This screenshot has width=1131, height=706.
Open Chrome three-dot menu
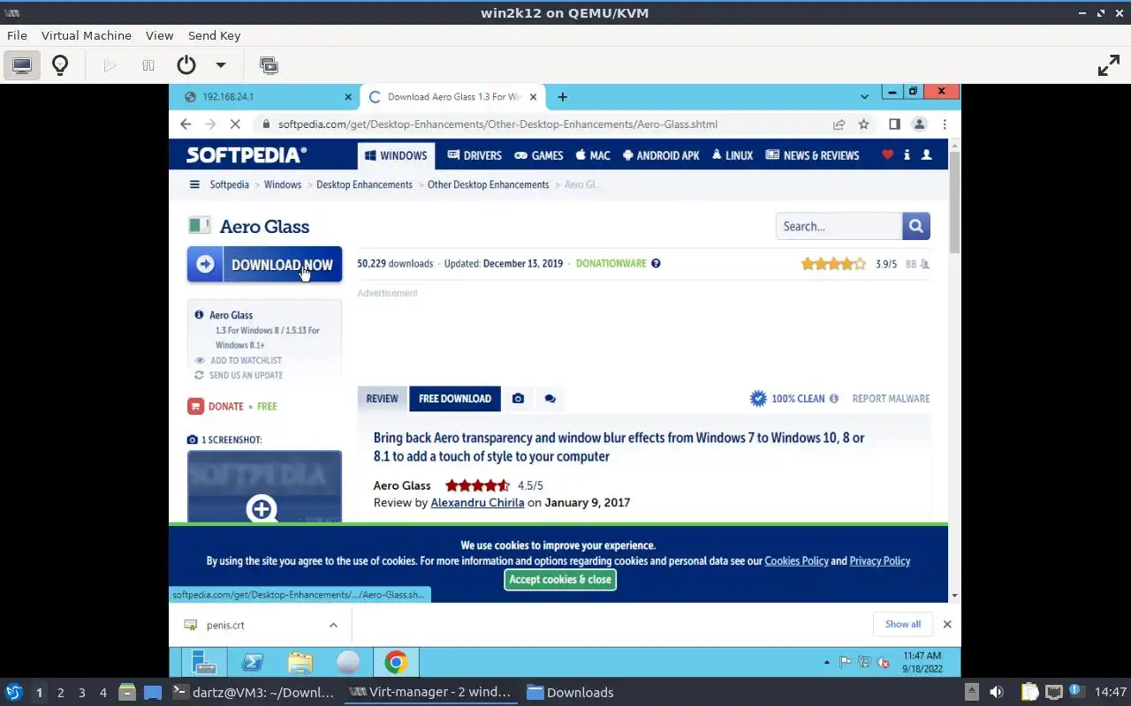click(945, 124)
